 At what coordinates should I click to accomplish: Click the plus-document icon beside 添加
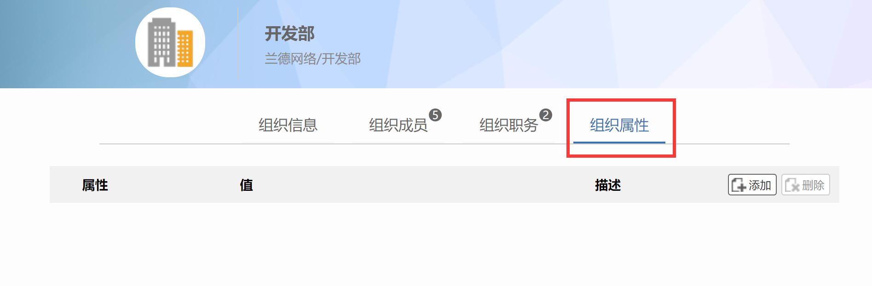(x=739, y=185)
